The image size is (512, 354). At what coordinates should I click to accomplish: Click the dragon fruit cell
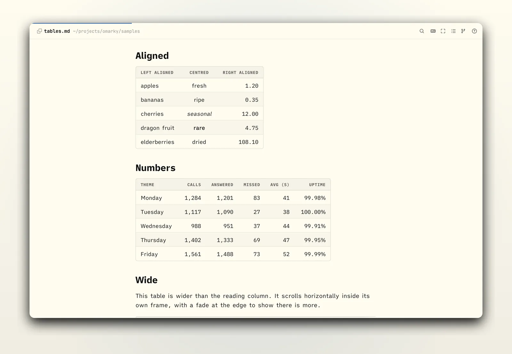157,128
